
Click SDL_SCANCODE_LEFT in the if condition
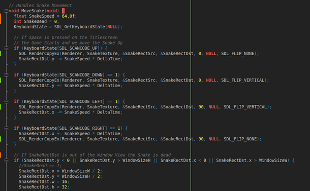click(81, 101)
